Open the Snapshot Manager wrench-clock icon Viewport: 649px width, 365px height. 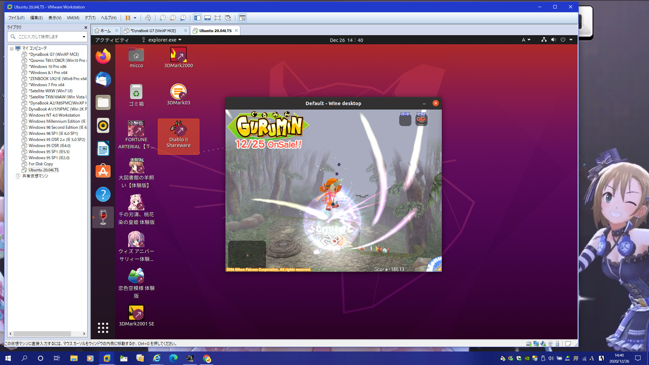(x=183, y=18)
